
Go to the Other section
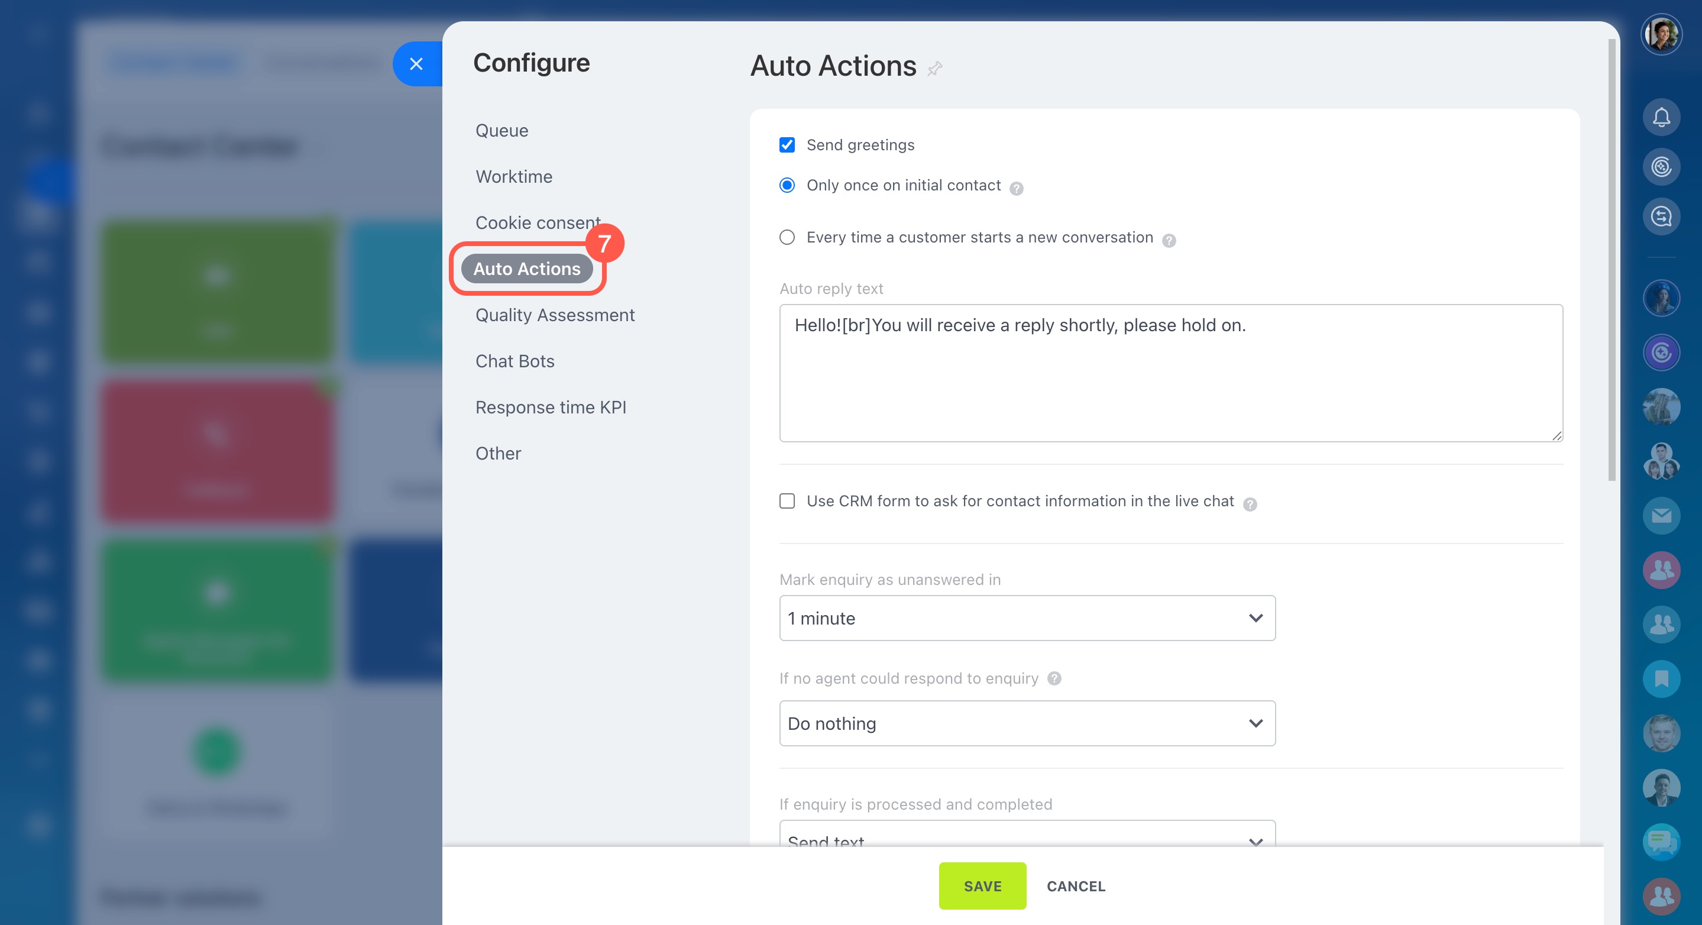coord(498,454)
